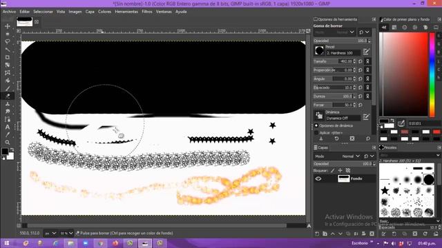Toggle lock position and size in Bloquear
442x248 pixels.
coord(340,170)
